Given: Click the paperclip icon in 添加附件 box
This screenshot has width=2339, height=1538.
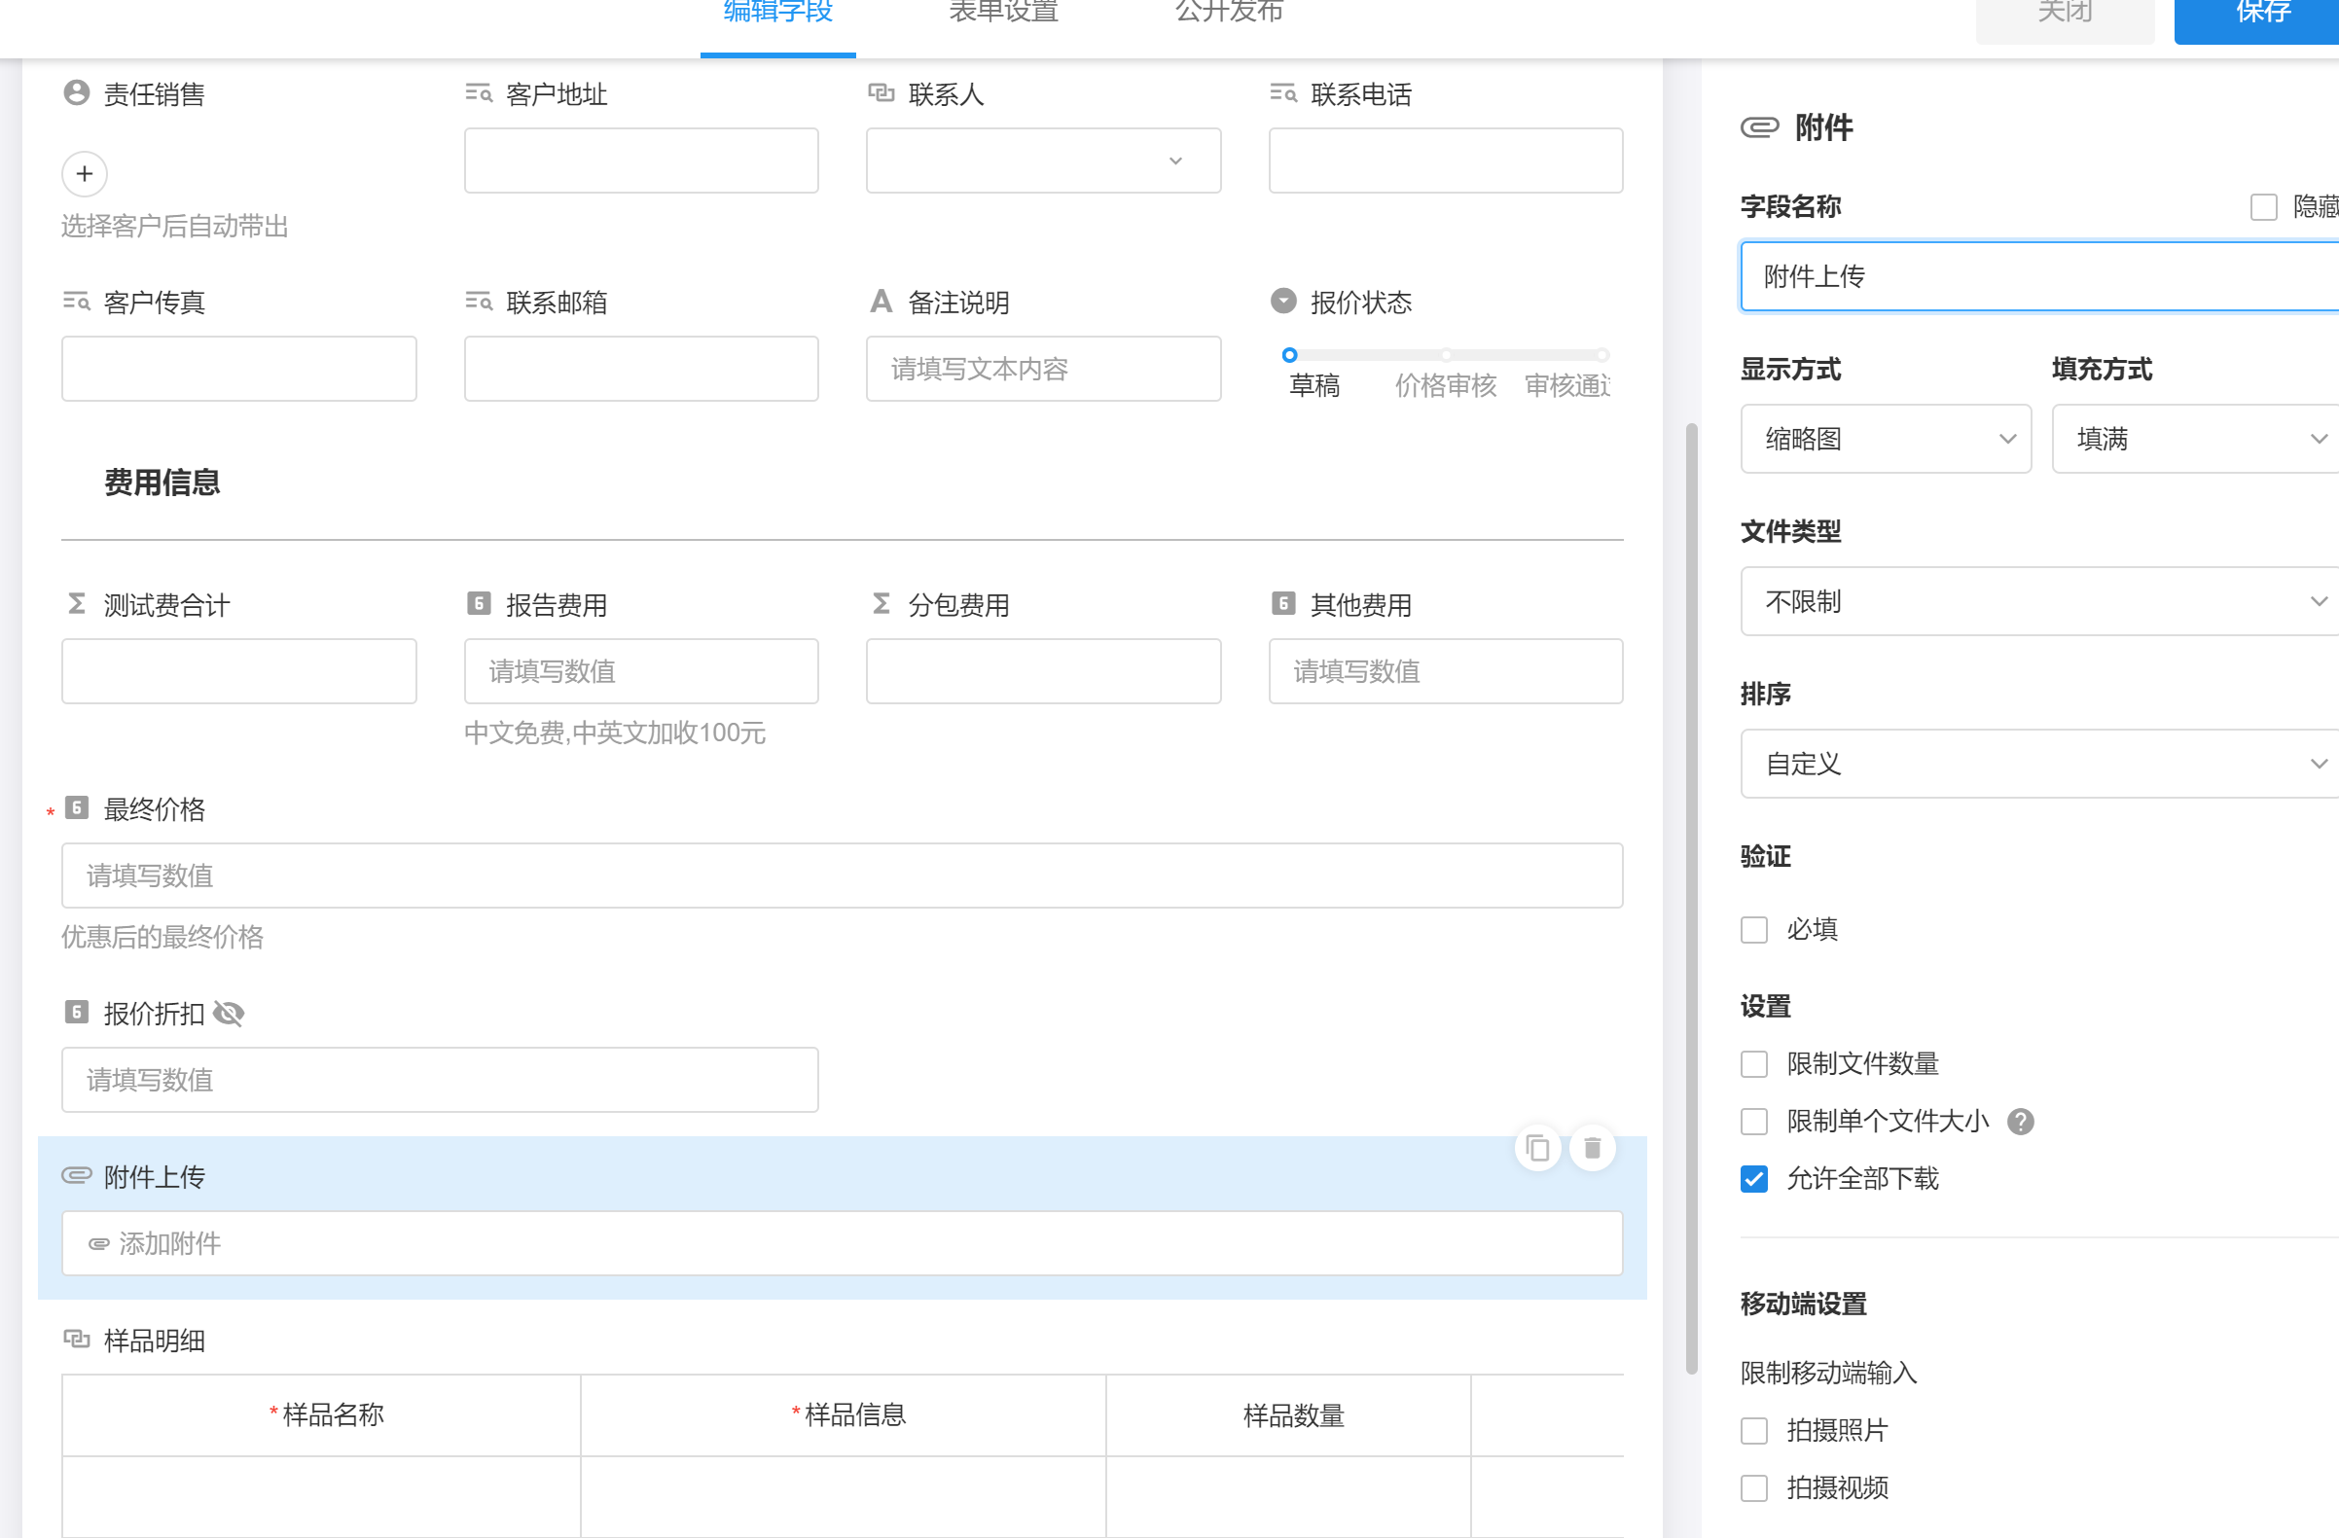Looking at the screenshot, I should [x=98, y=1244].
